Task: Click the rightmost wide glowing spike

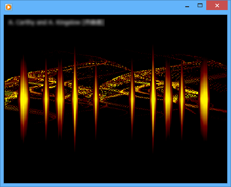Action: (x=204, y=99)
